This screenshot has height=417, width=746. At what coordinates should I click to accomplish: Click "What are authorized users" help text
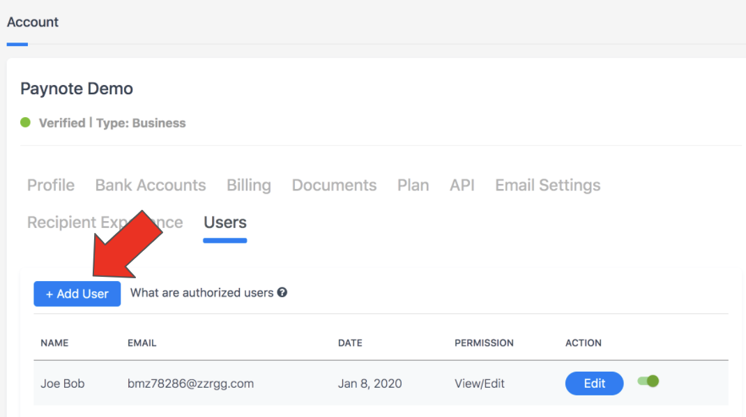[x=201, y=293]
